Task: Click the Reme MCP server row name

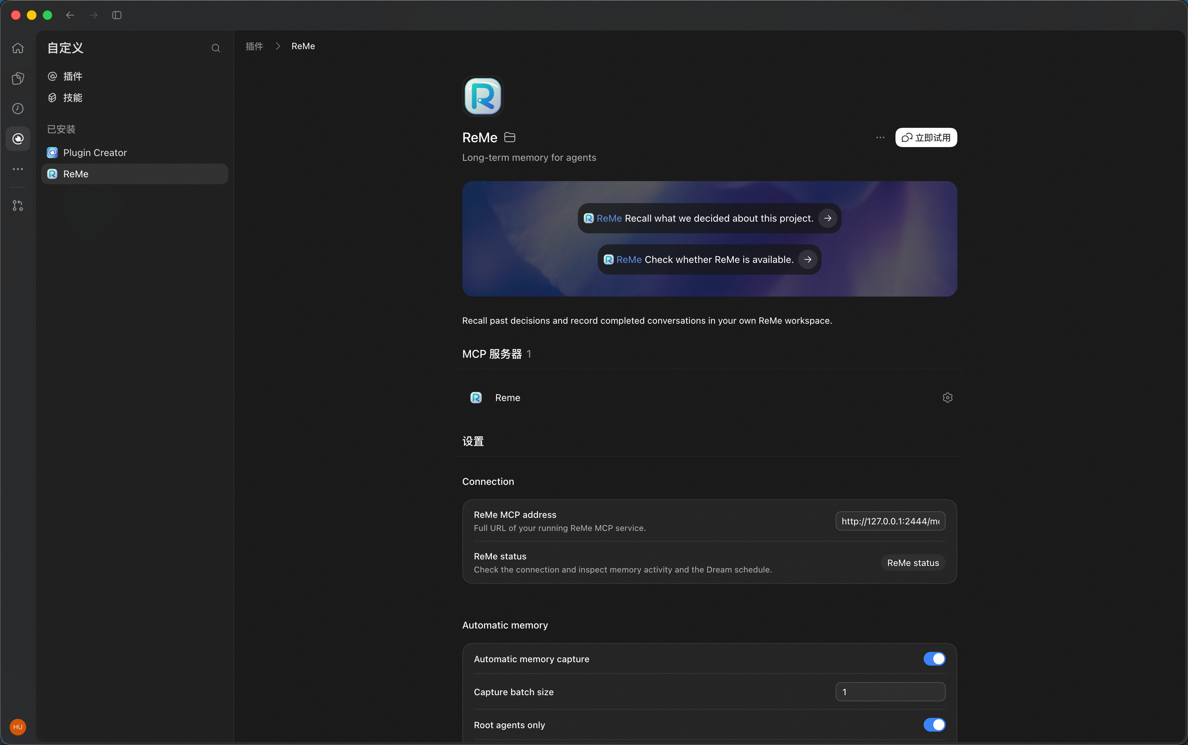Action: 507,398
